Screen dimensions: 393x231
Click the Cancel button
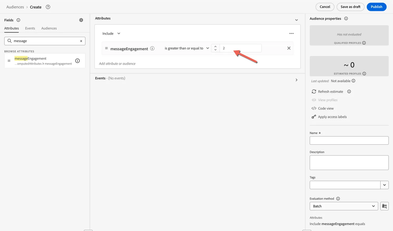click(x=325, y=7)
